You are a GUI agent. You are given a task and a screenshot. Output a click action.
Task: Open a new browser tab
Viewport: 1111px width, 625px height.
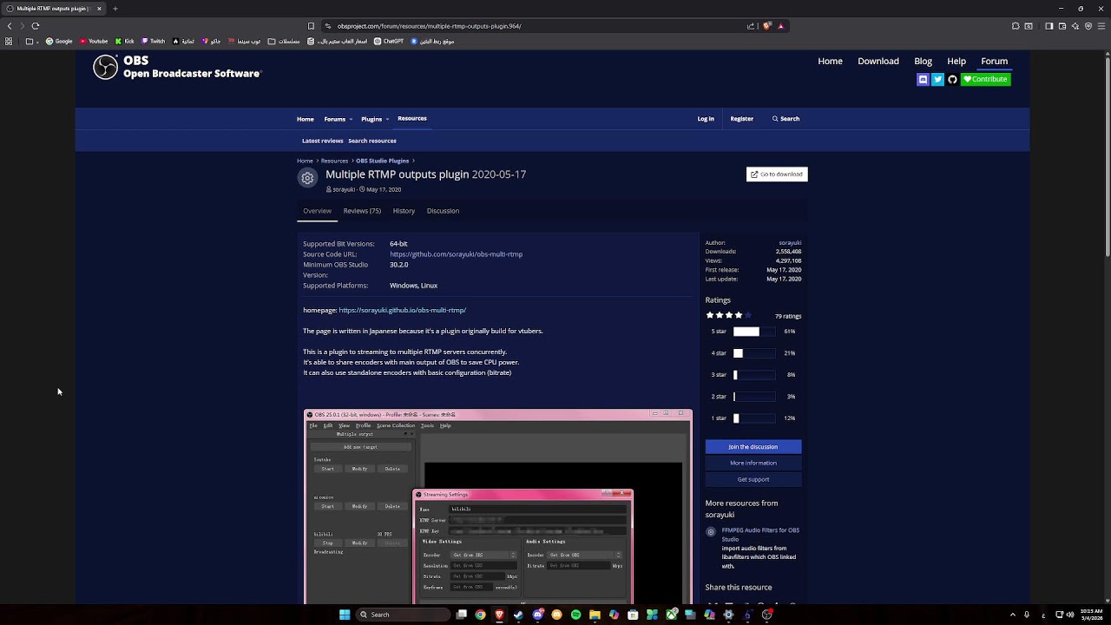[x=115, y=9]
